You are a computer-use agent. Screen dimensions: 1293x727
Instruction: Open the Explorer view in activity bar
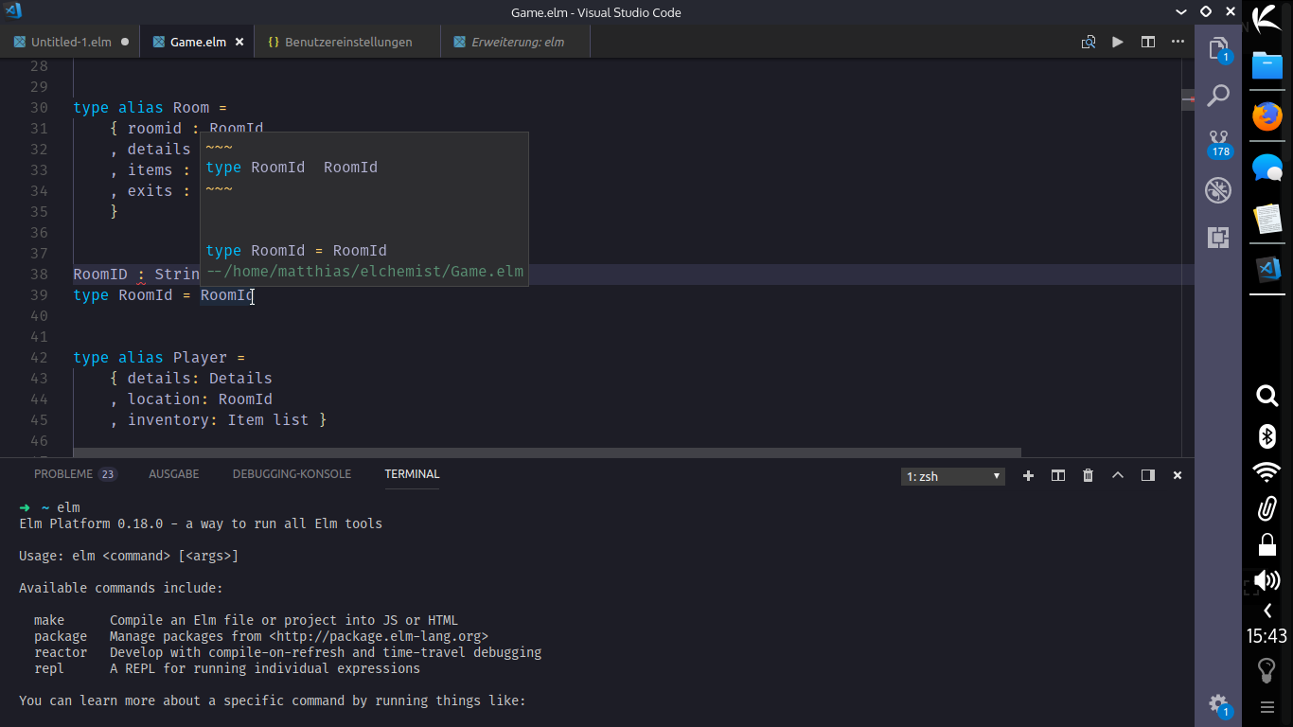coord(1218,48)
